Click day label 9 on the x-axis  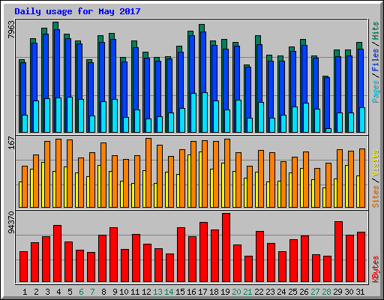point(115,292)
